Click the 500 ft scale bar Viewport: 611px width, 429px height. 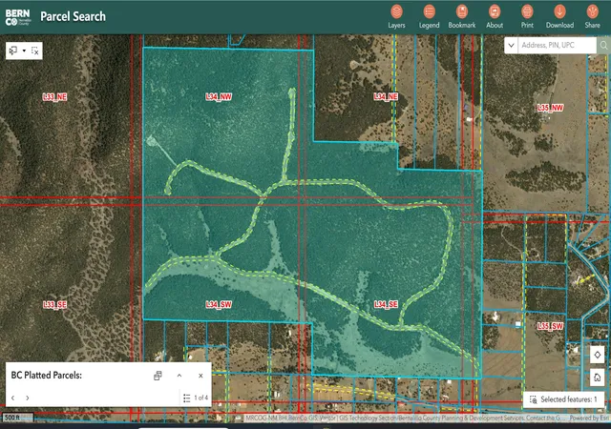pyautogui.click(x=17, y=418)
